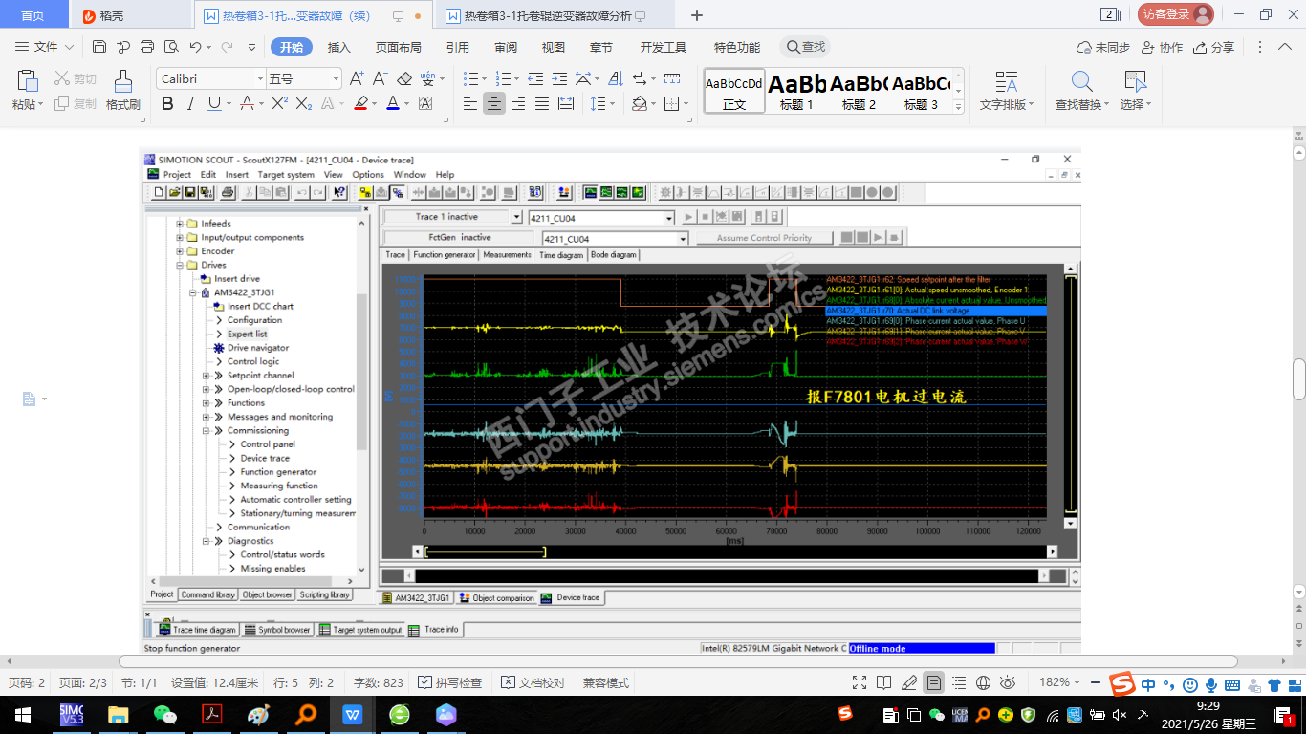Apply bold formatting with the B icon

[167, 103]
